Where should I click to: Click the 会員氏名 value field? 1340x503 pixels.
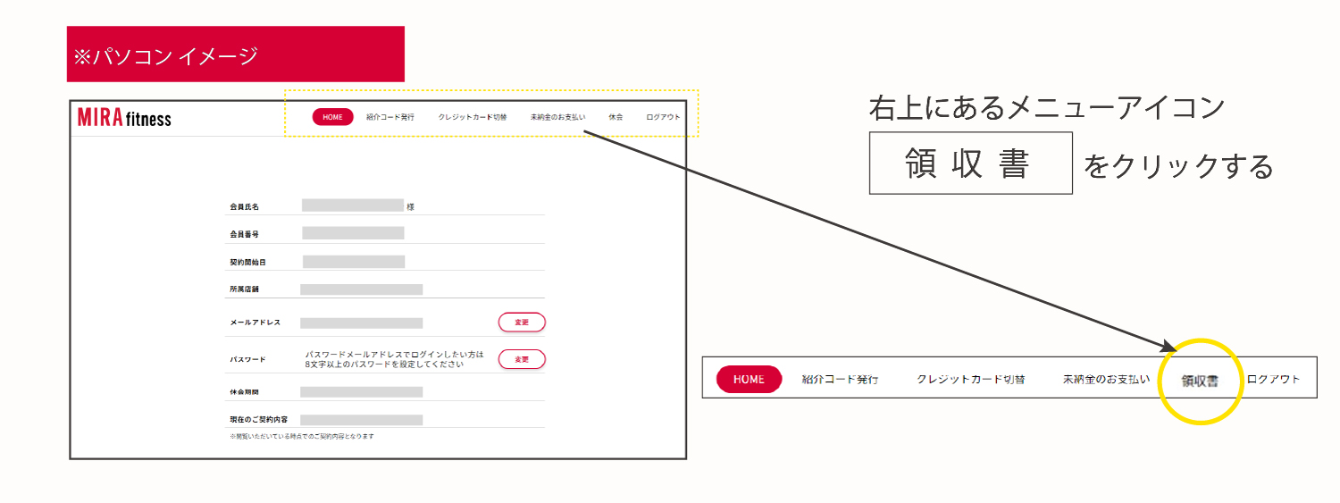point(353,205)
